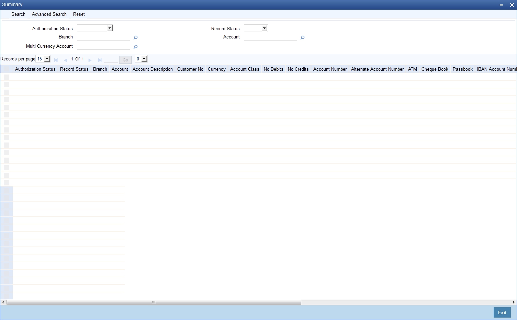Click the Exit button

[502, 312]
